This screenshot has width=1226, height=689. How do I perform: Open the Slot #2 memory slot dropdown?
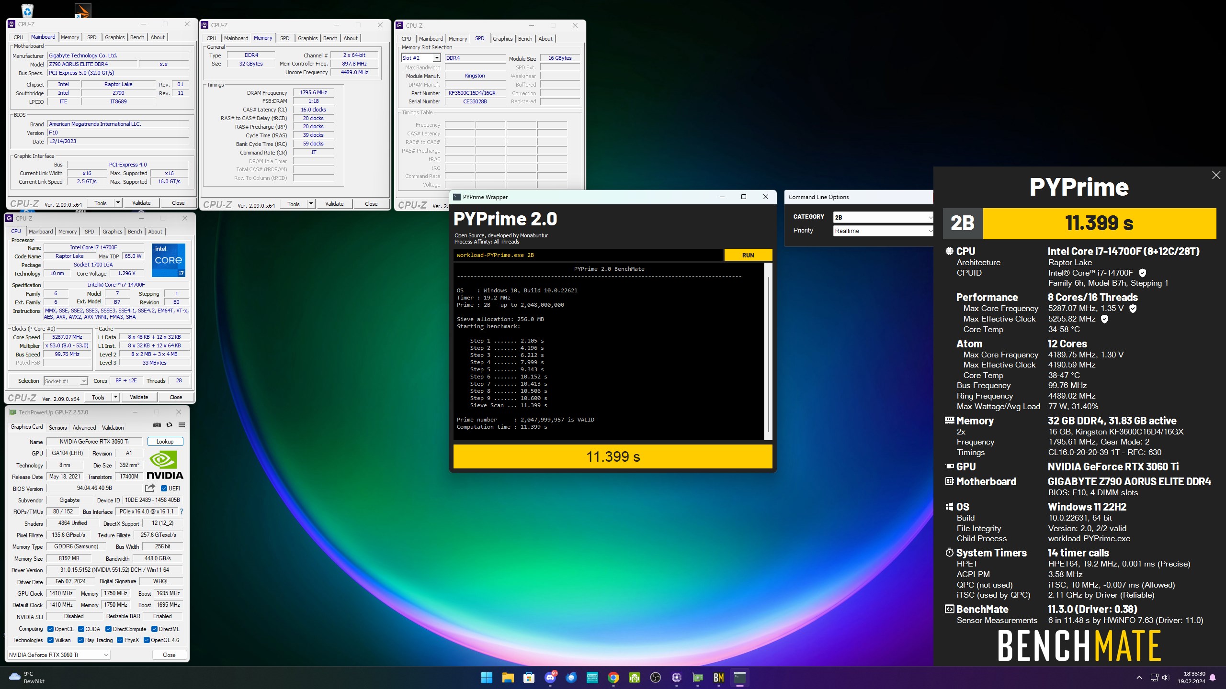(421, 58)
